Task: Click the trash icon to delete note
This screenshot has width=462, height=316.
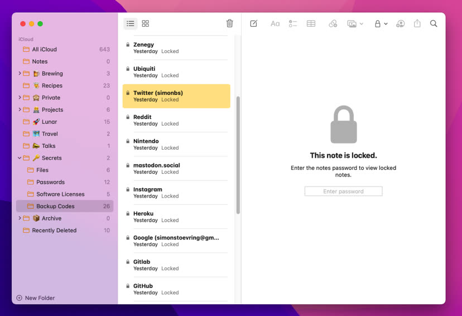Action: pyautogui.click(x=229, y=23)
